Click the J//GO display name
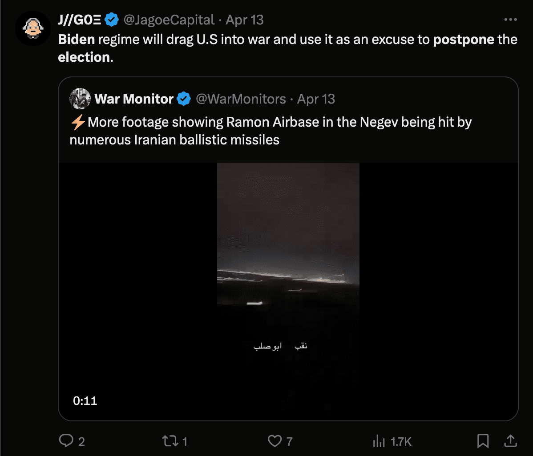 (80, 20)
